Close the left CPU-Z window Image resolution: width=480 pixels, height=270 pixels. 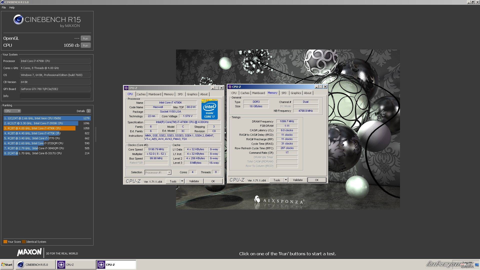tap(221, 88)
